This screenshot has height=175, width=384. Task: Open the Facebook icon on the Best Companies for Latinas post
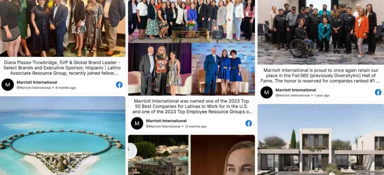(x=249, y=123)
